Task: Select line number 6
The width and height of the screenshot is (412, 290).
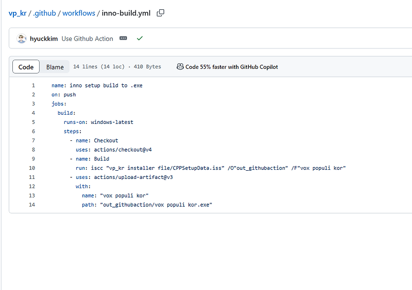Action: 33,132
